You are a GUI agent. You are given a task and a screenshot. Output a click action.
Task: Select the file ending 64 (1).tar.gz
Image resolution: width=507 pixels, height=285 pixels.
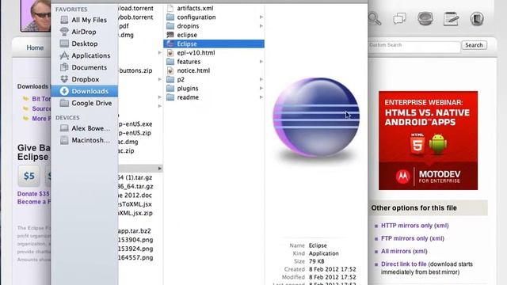pos(135,177)
